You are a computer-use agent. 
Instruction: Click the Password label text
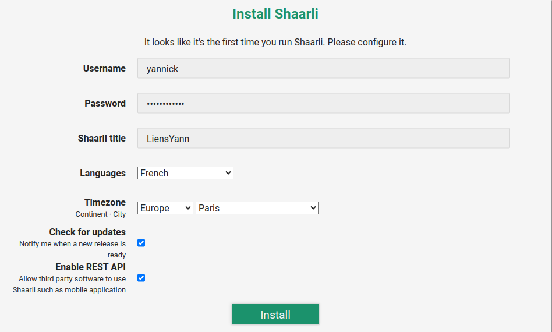tap(105, 103)
